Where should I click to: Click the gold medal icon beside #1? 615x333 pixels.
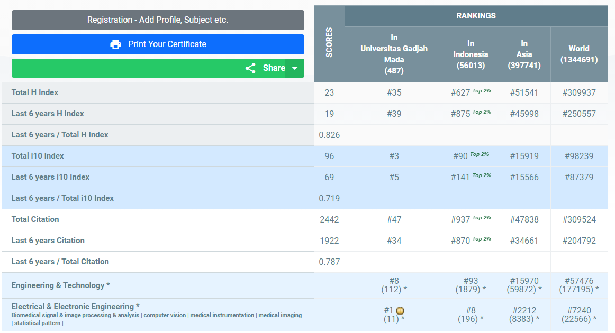[400, 311]
